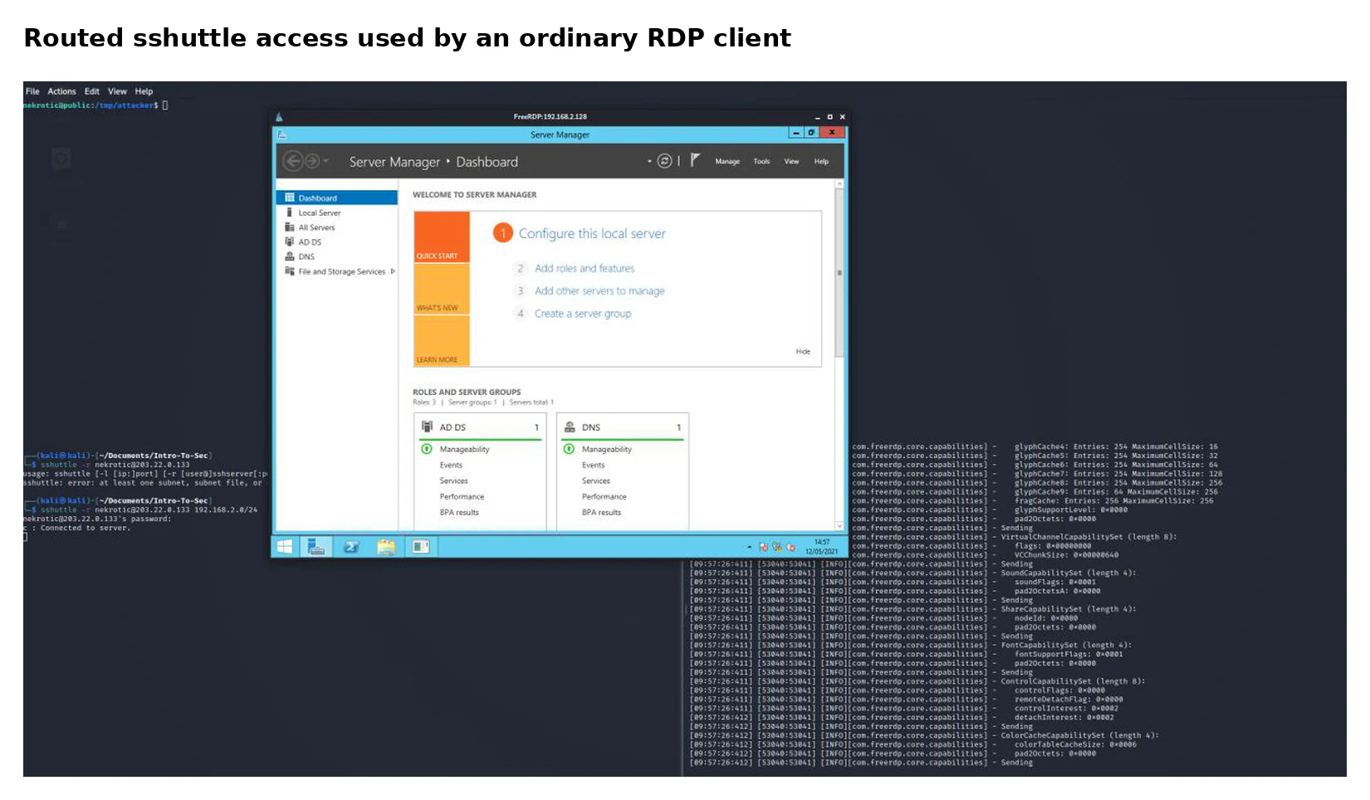Click the DNS sidebar icon
The image size is (1370, 800).
(290, 256)
